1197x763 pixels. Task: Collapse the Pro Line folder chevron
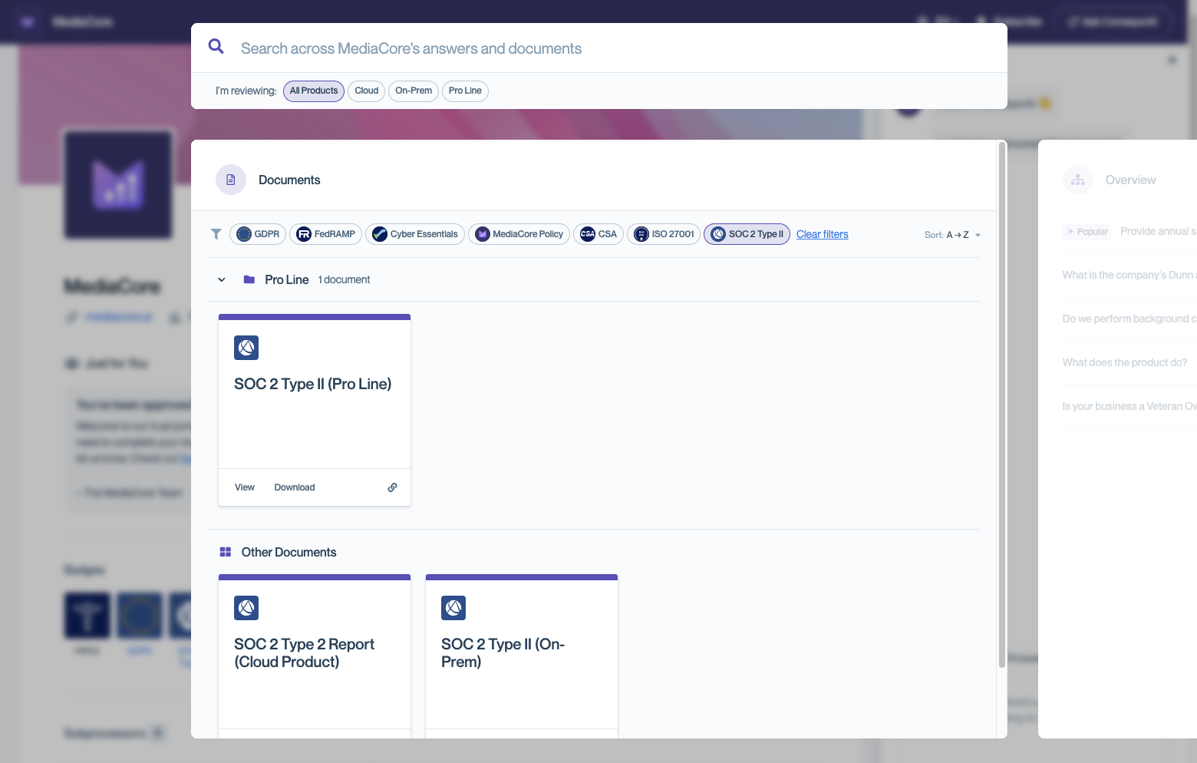(222, 279)
